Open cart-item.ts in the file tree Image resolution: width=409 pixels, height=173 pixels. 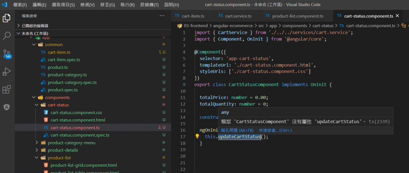click(x=59, y=52)
